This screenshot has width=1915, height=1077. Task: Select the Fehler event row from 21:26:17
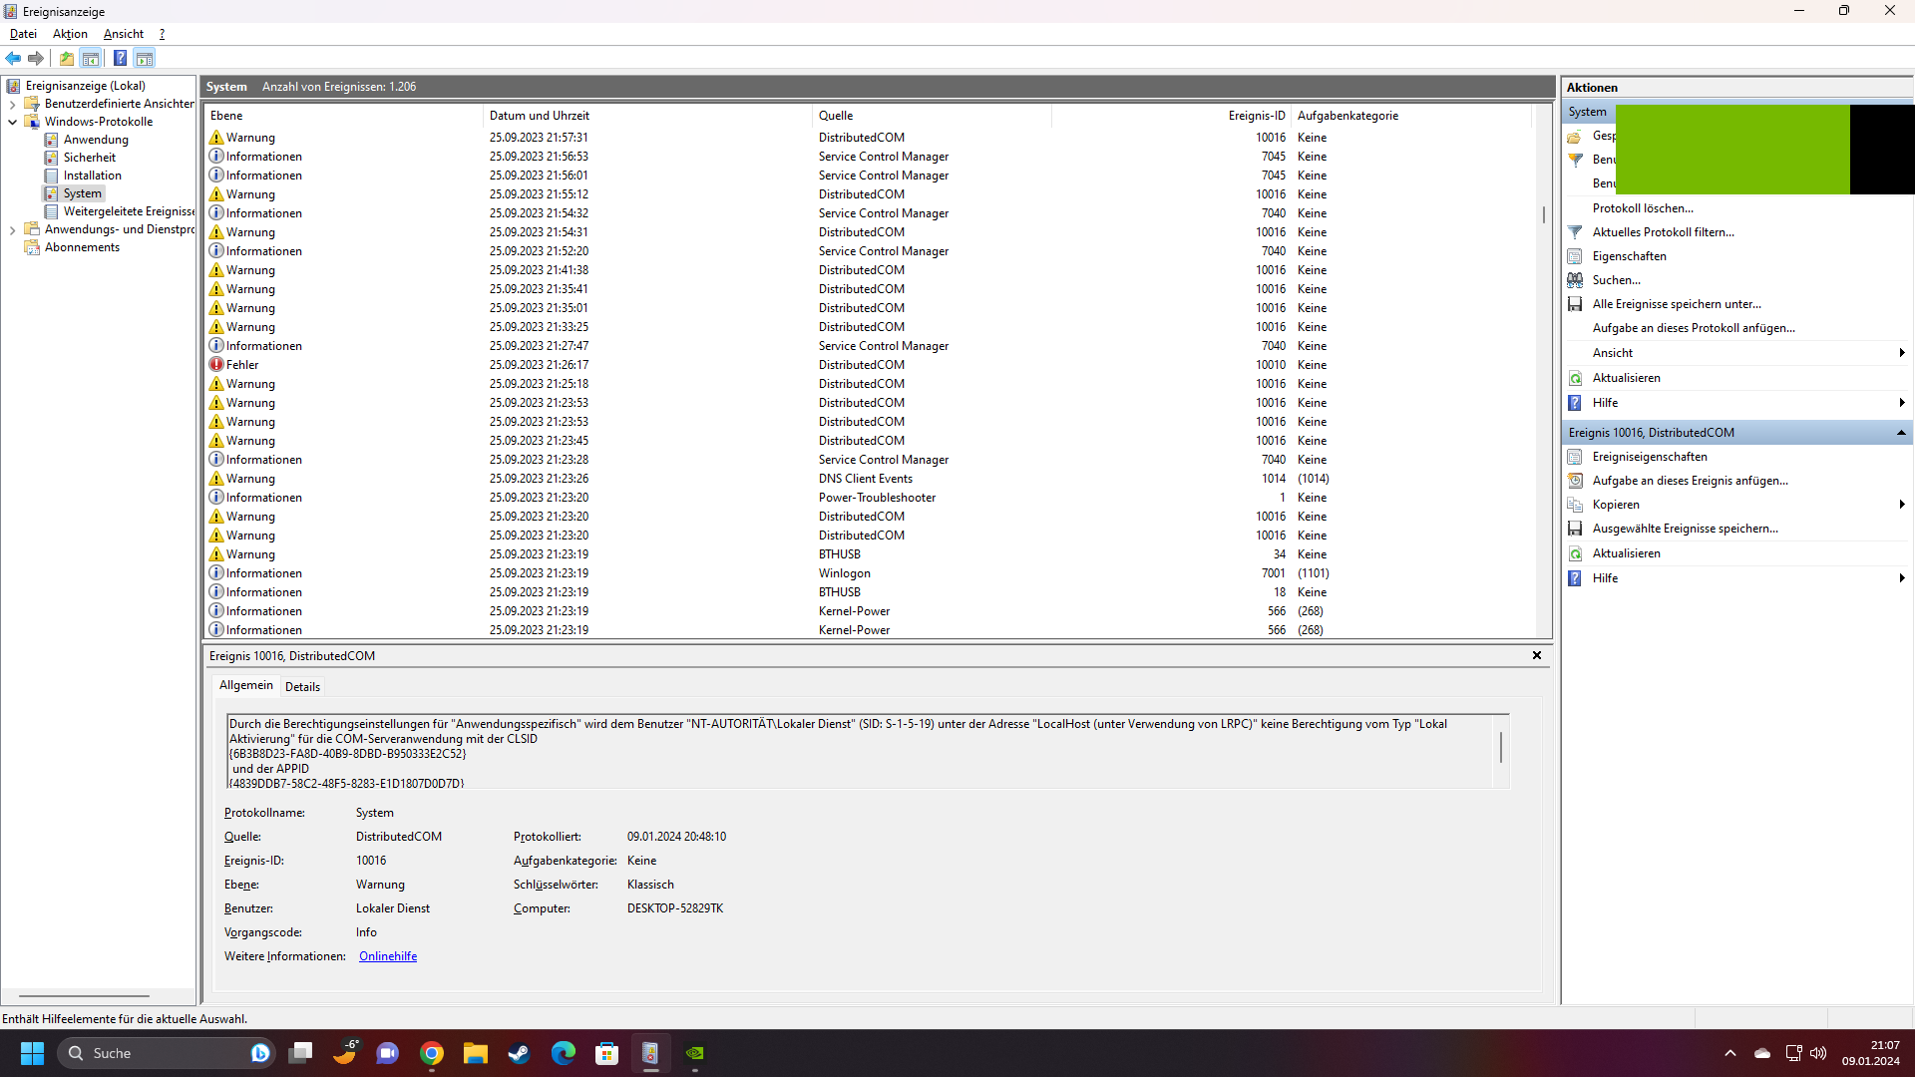point(539,365)
